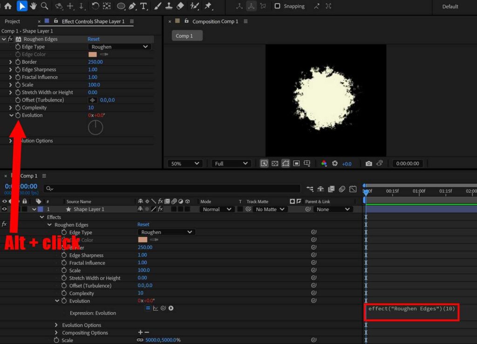This screenshot has height=344, width=477.
Task: Open the Edge Color swatch in timeline
Action: pyautogui.click(x=143, y=240)
